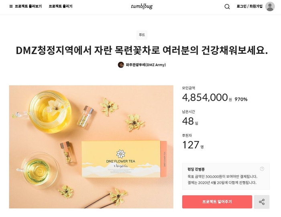Click the creator's profile picture
Viewport: 281px width, 217px height.
point(121,65)
